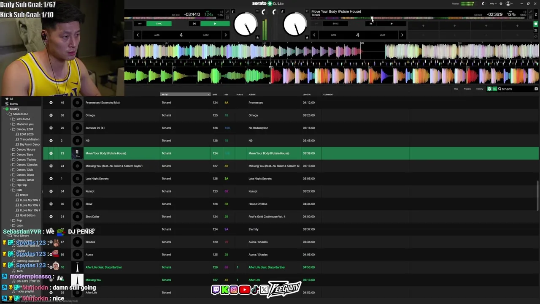Screen dimensions: 540x304
Task: Open the Trance Mission playlist
Action: (30, 139)
